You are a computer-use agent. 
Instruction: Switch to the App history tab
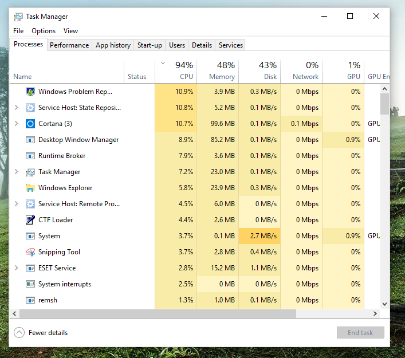pos(113,45)
